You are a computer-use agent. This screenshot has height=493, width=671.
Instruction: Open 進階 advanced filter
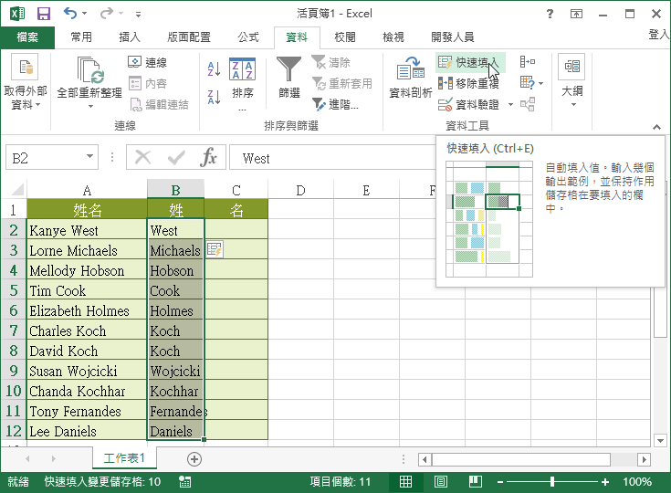pyautogui.click(x=336, y=104)
